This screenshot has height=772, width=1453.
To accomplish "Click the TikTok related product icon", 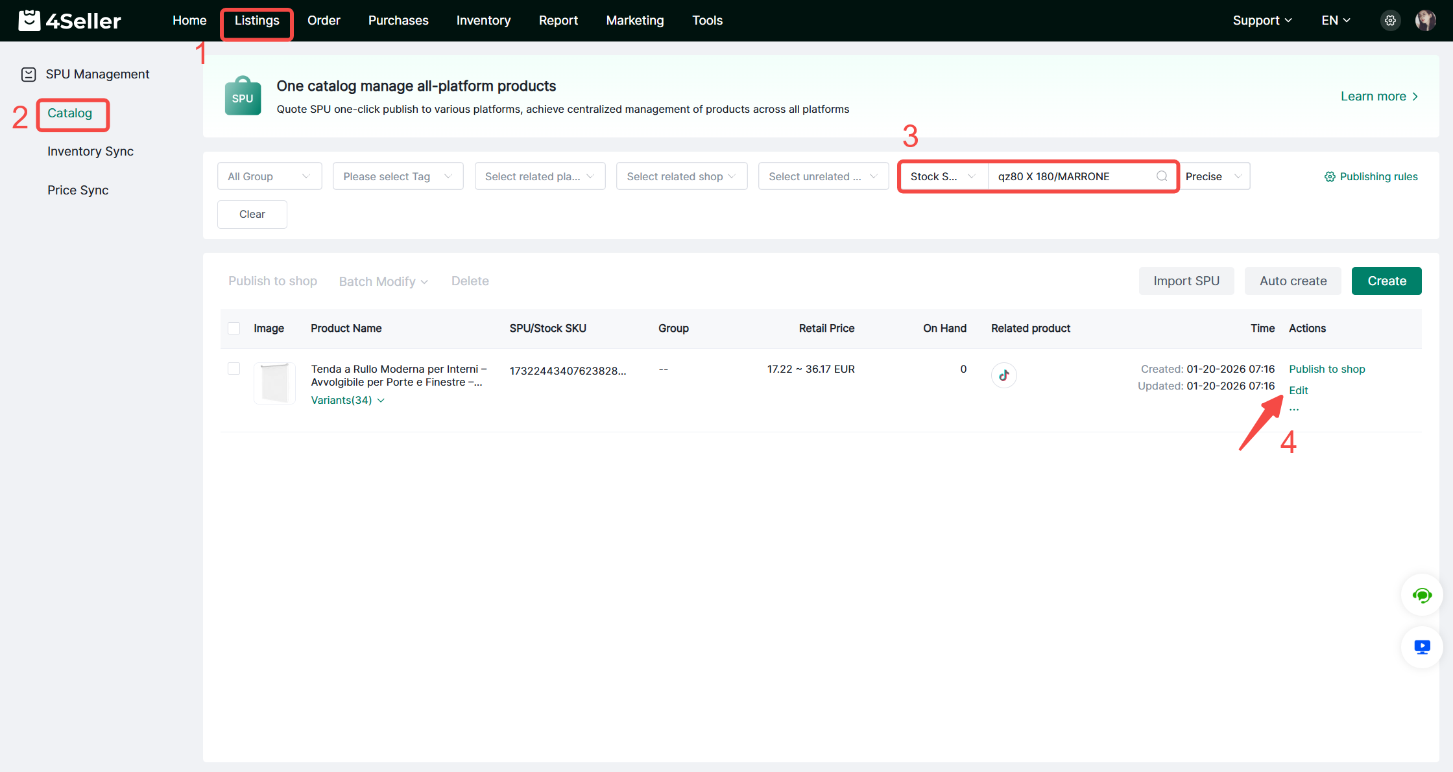I will [x=1003, y=375].
